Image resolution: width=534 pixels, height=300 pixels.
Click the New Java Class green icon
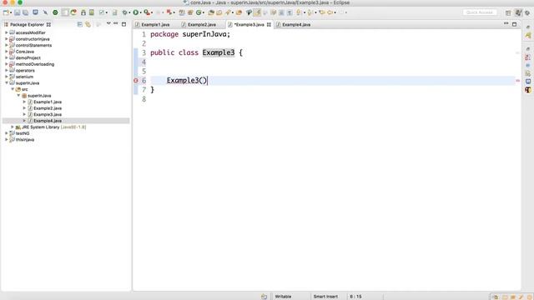pos(199,12)
